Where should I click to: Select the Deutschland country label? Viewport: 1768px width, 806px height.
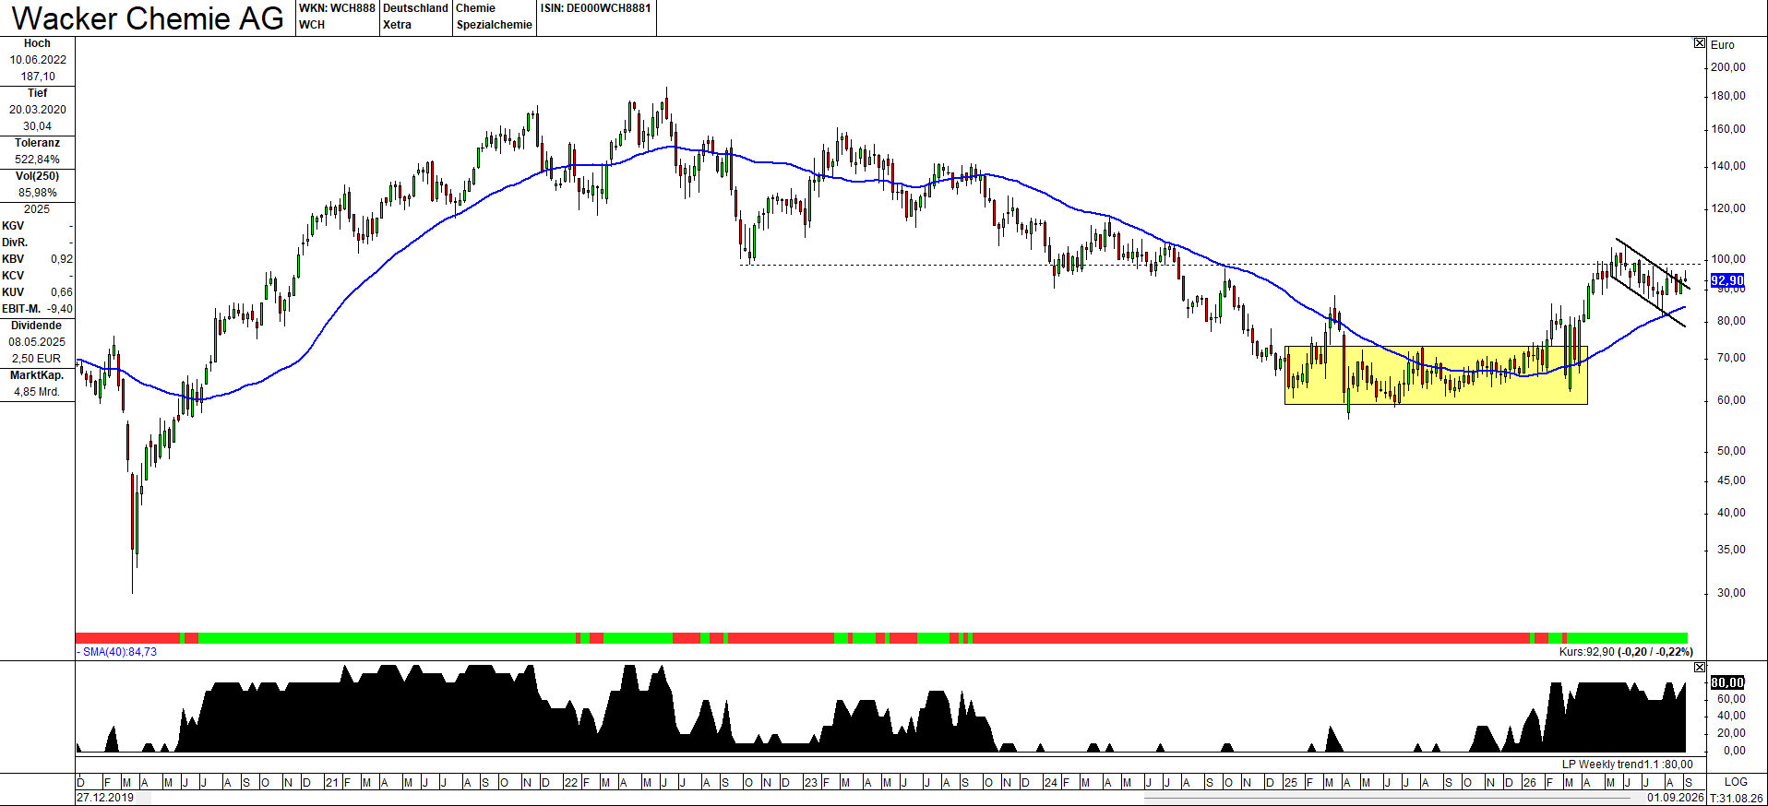[415, 8]
